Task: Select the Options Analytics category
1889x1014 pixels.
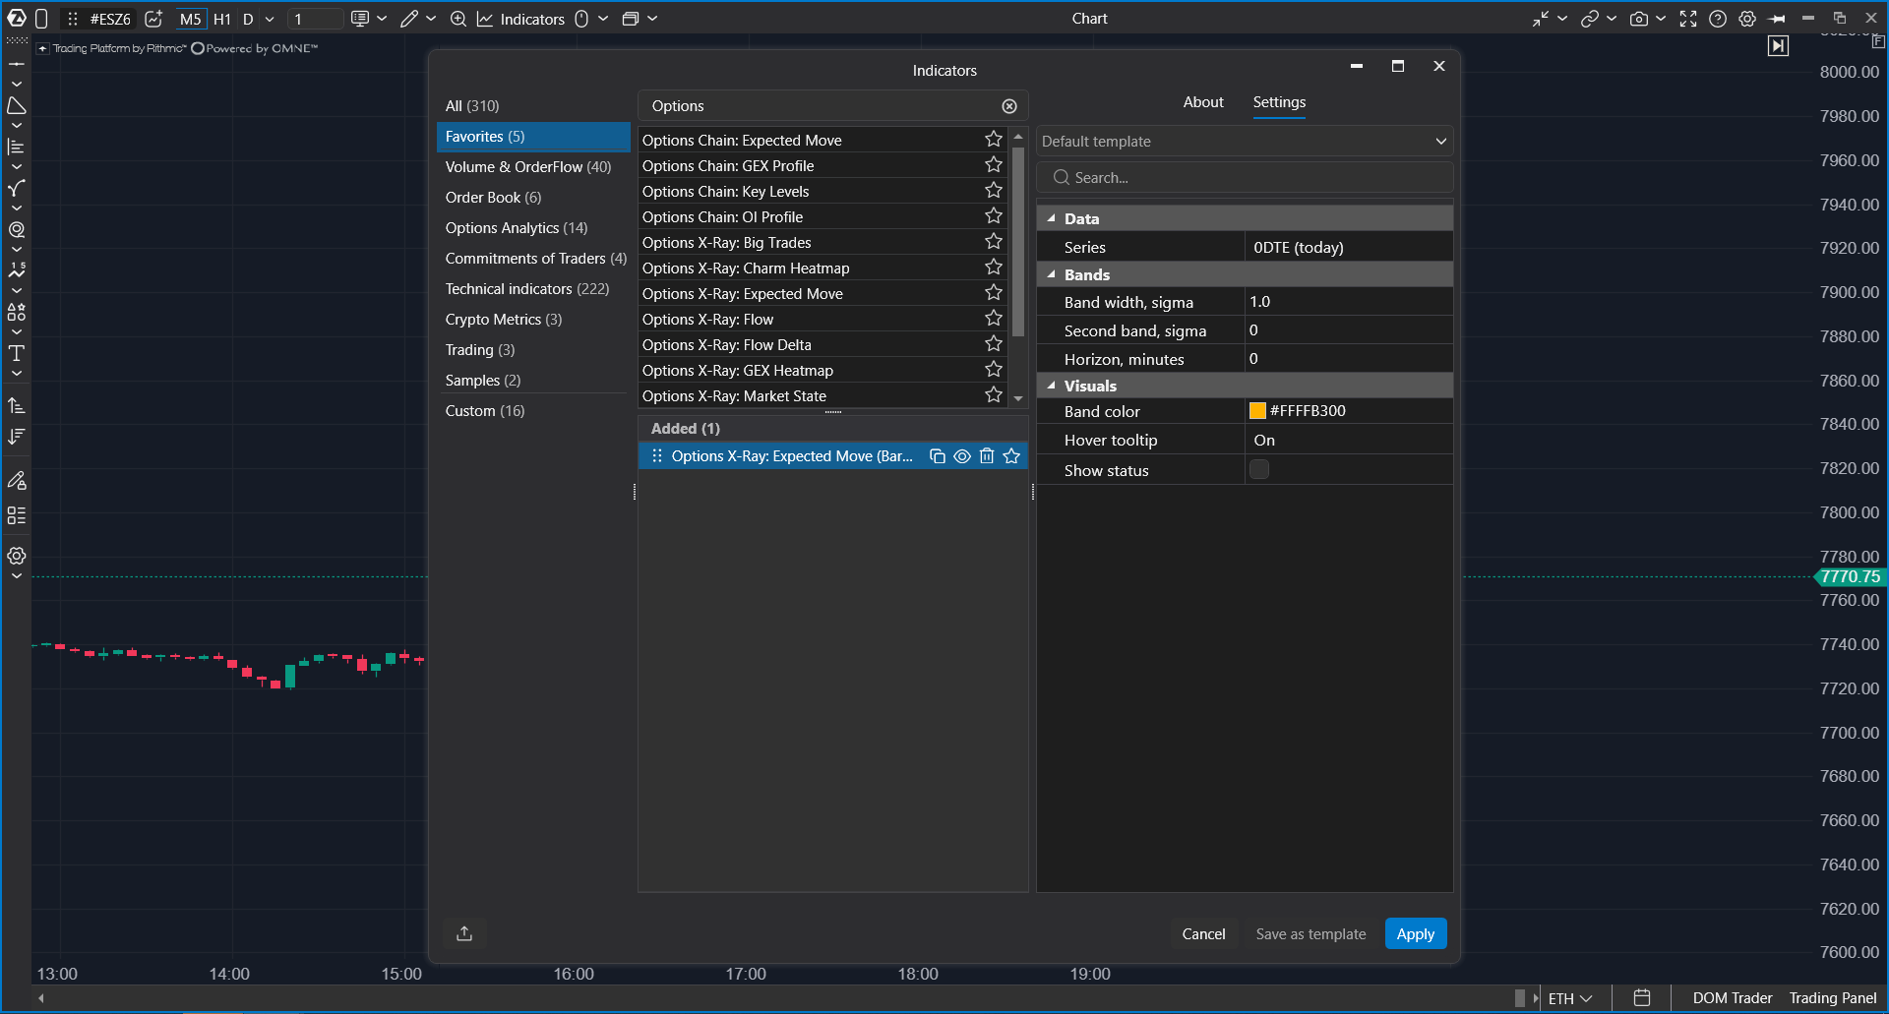Action: (x=517, y=228)
